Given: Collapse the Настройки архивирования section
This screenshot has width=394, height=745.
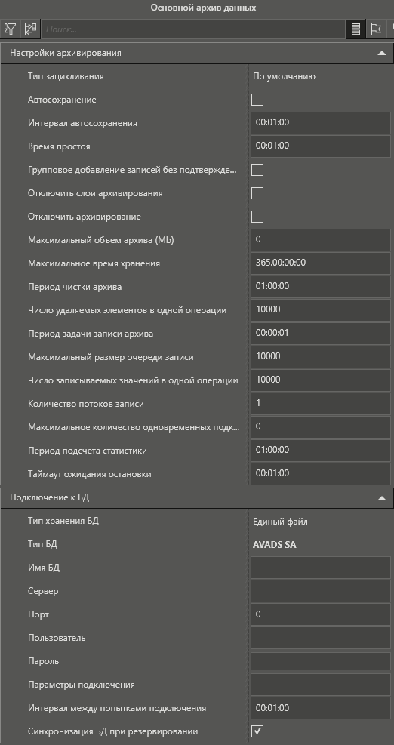Looking at the screenshot, I should pos(381,53).
